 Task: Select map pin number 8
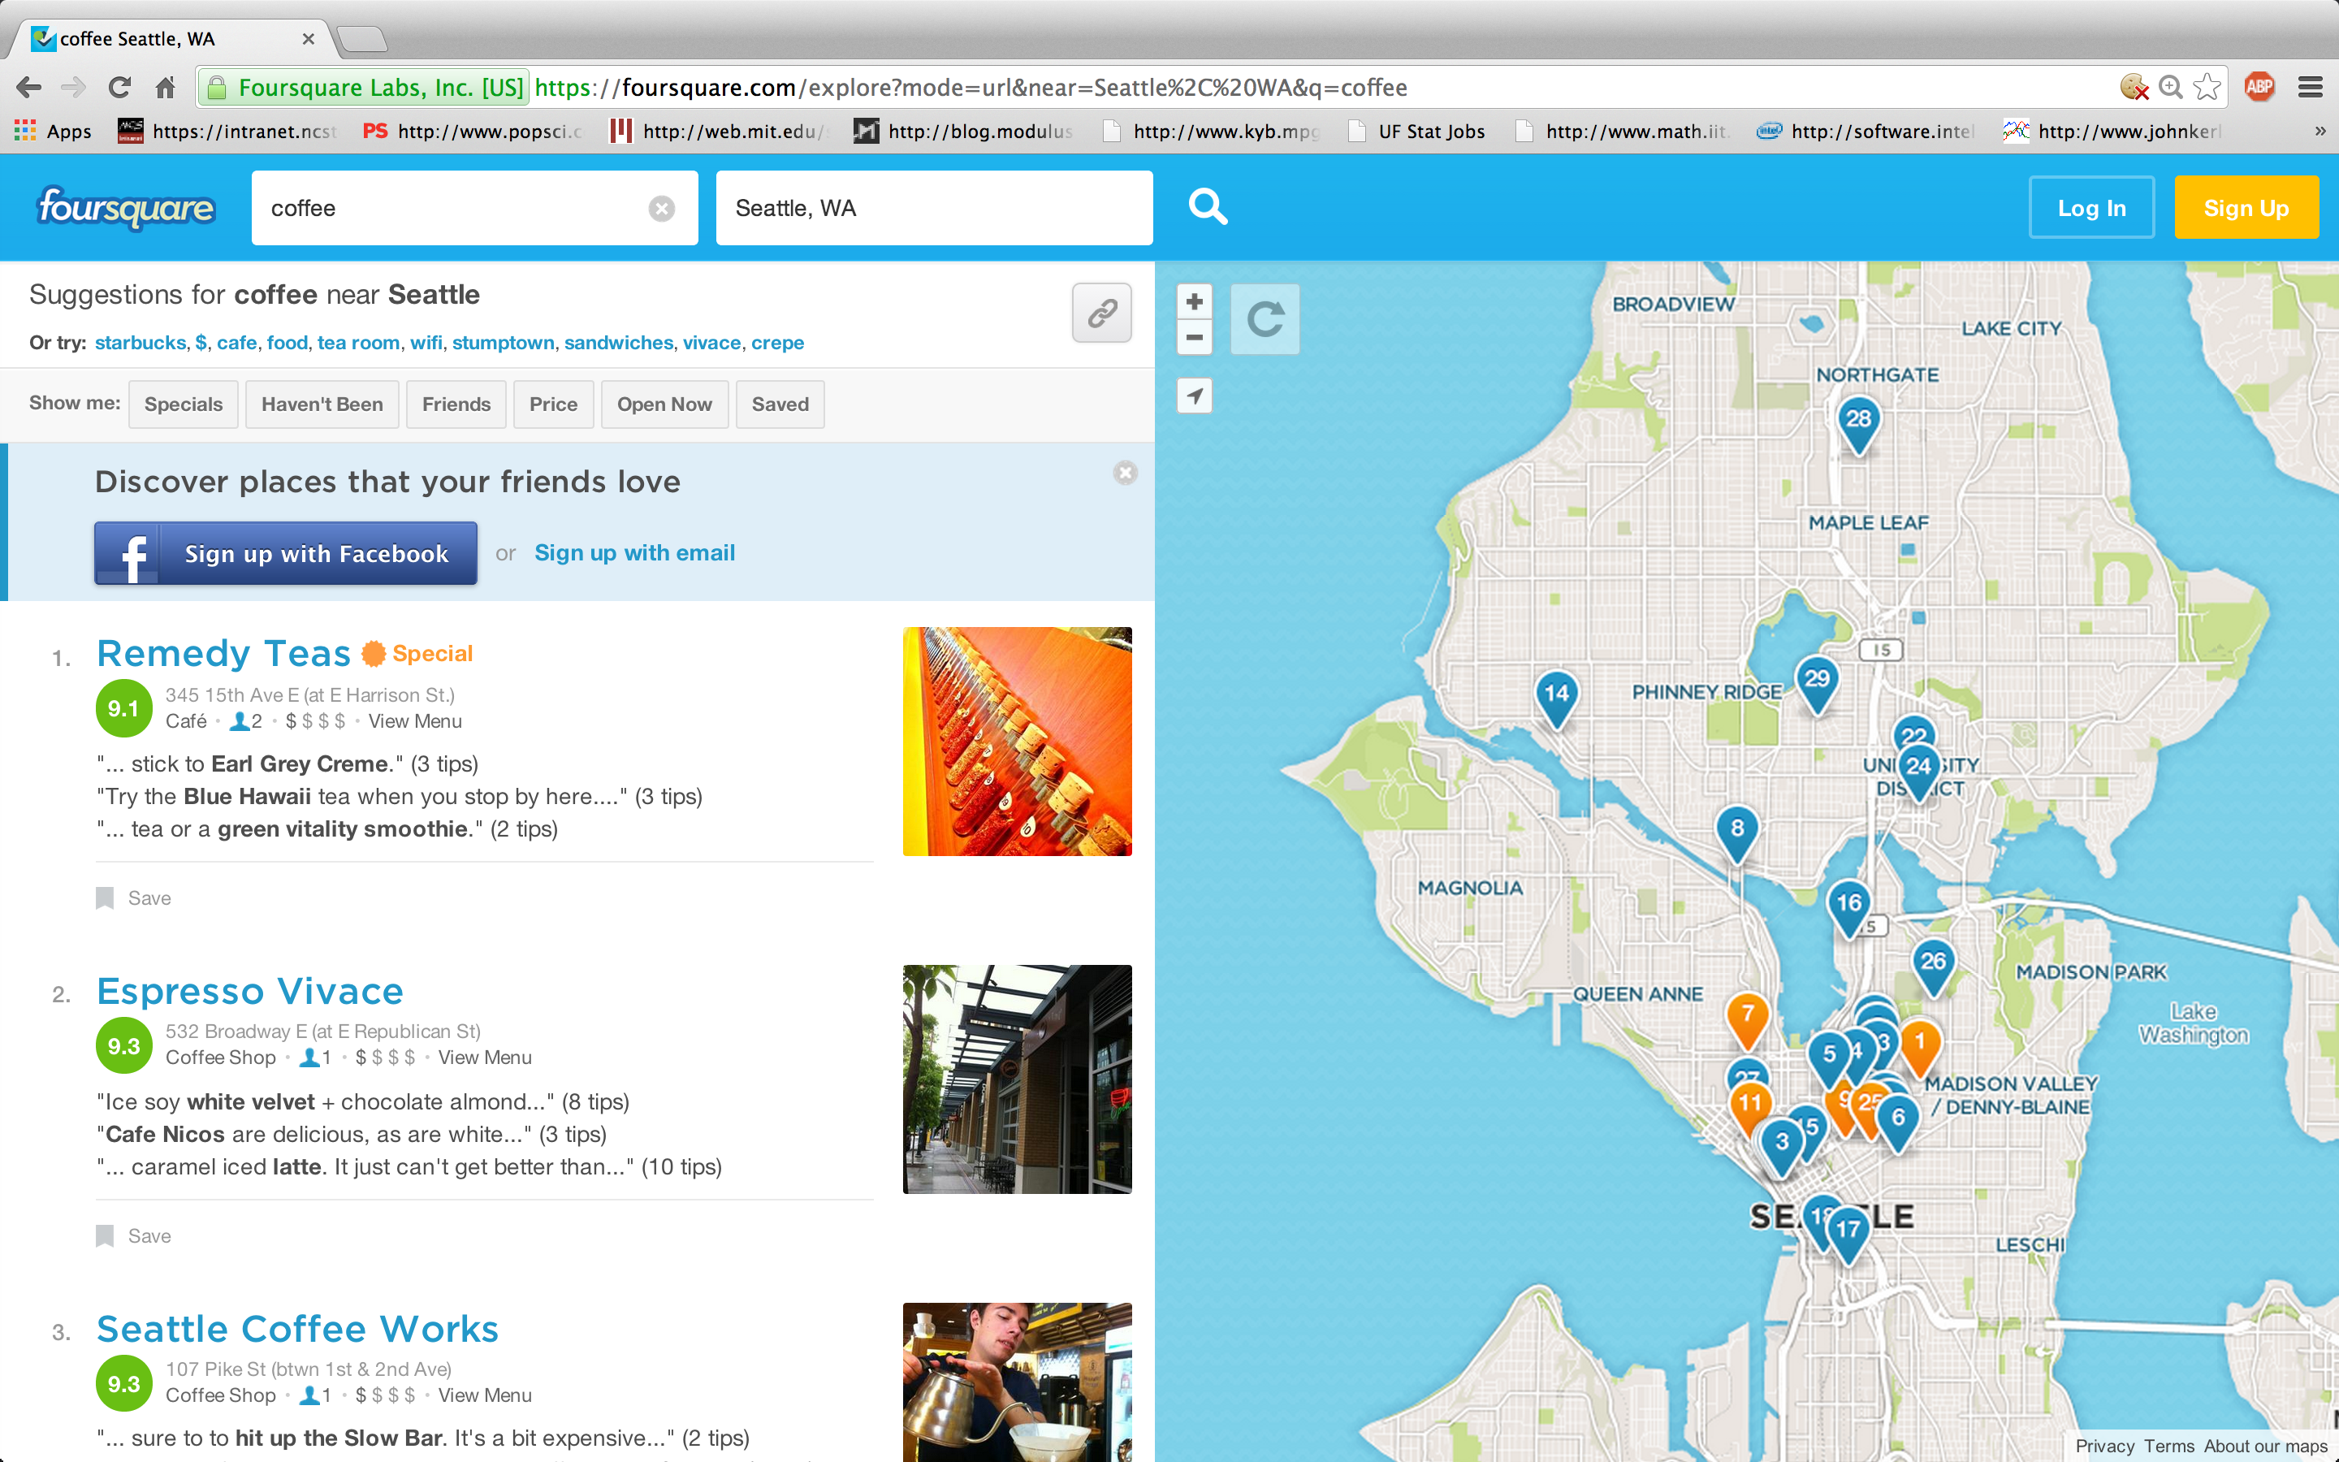click(1737, 832)
